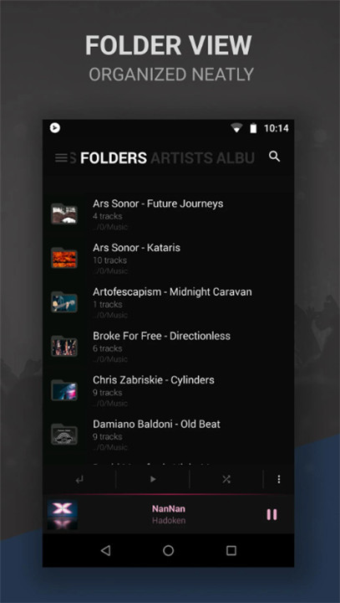Open Damiano Baldoni - Old Beat folder
The width and height of the screenshot is (340, 603).
click(x=168, y=435)
